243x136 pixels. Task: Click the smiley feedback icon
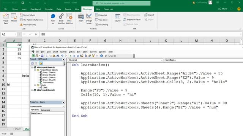tap(239, 9)
